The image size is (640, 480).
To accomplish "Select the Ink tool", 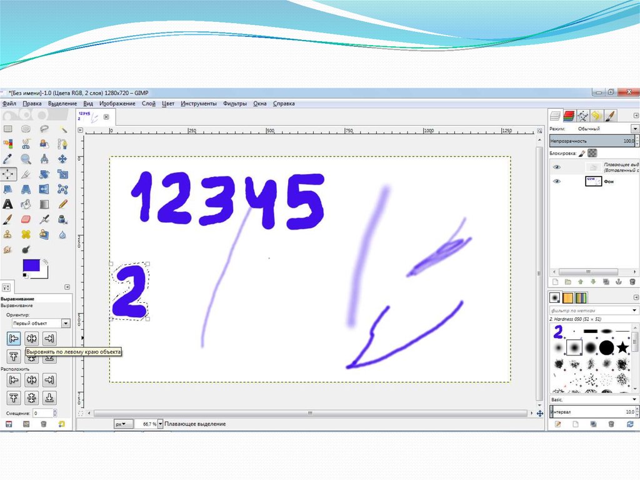I will 62,220.
